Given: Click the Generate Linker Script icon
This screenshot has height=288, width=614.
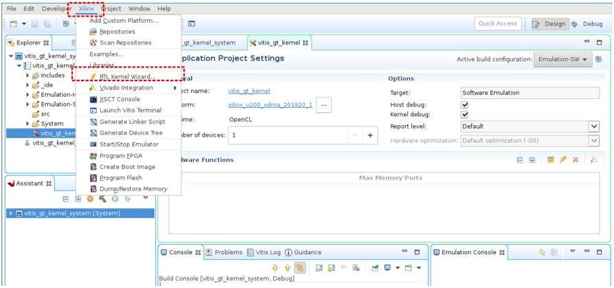Looking at the screenshot, I should (x=93, y=122).
